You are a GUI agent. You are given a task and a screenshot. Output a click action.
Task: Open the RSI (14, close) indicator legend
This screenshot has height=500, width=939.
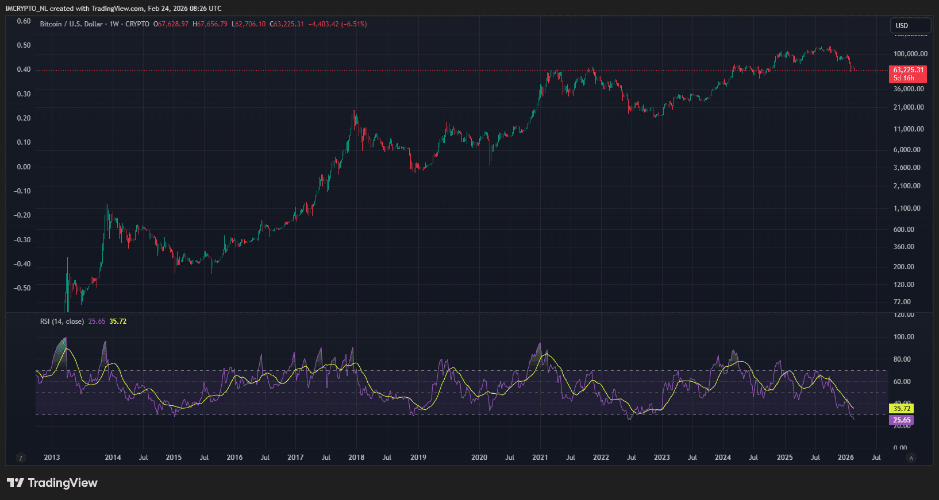tap(61, 321)
